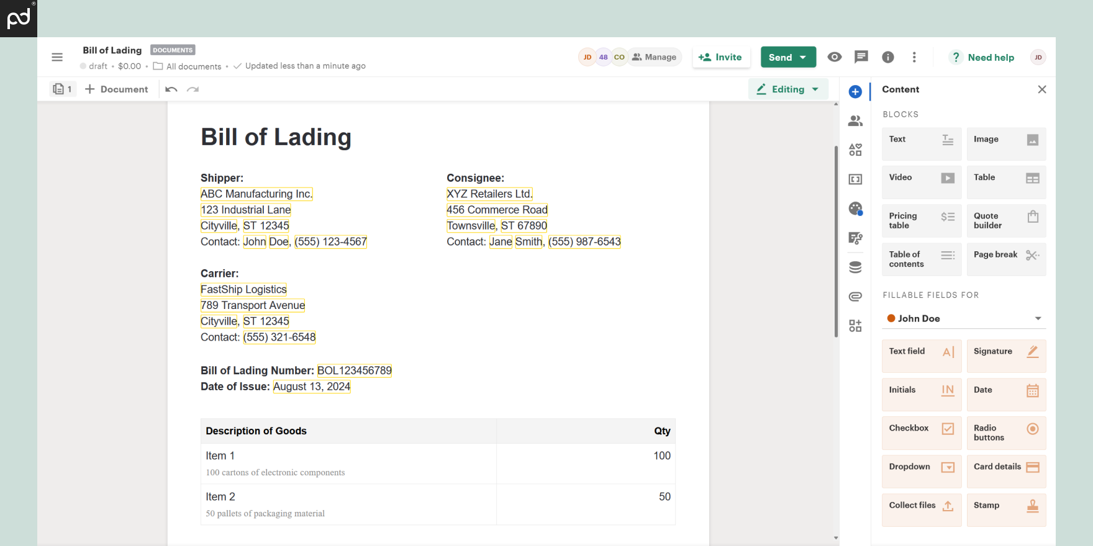Open the Recipients sidebar panel
This screenshot has height=546, width=1093.
855,121
